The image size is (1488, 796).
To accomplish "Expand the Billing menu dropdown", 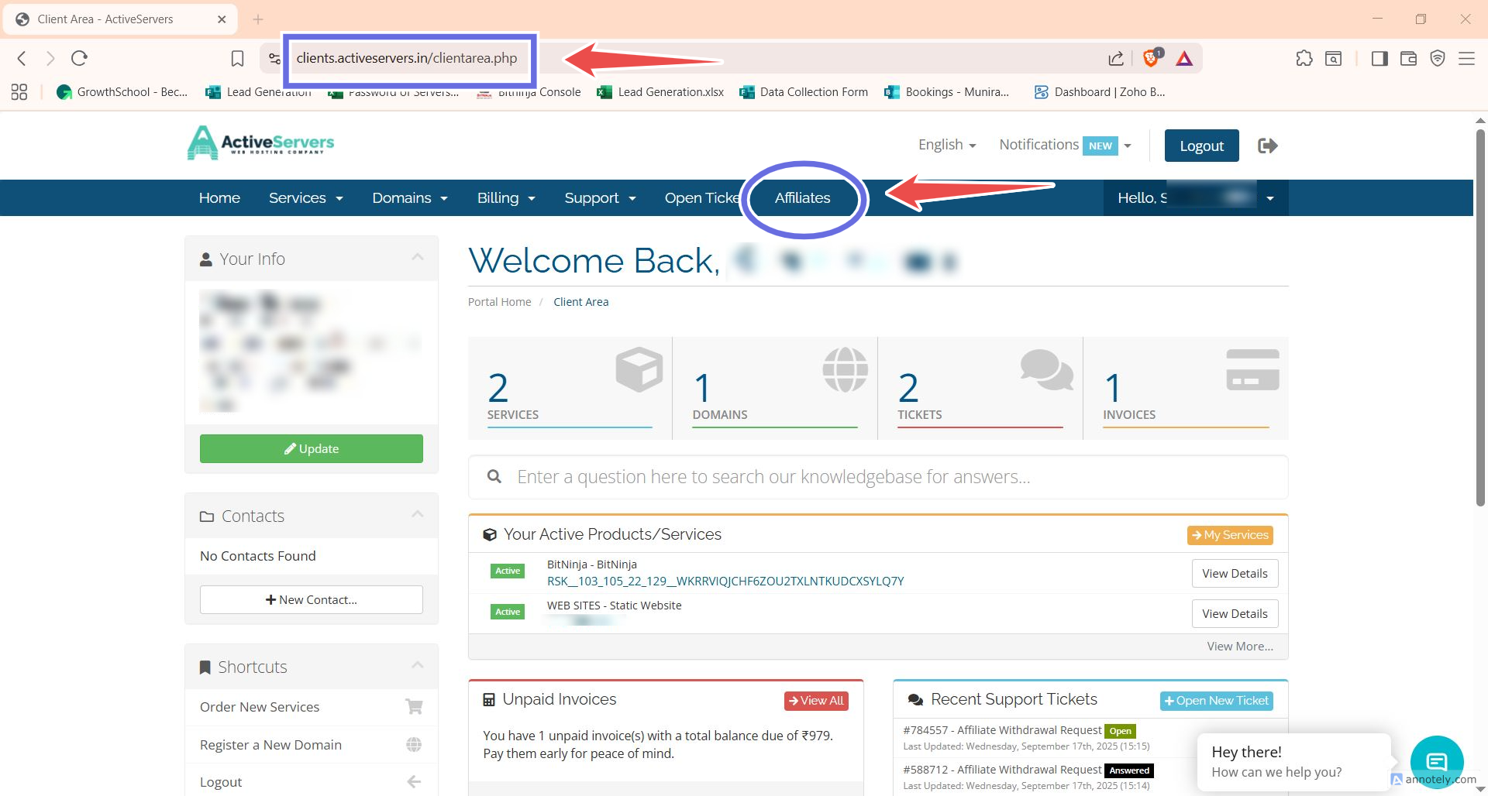I will [506, 198].
